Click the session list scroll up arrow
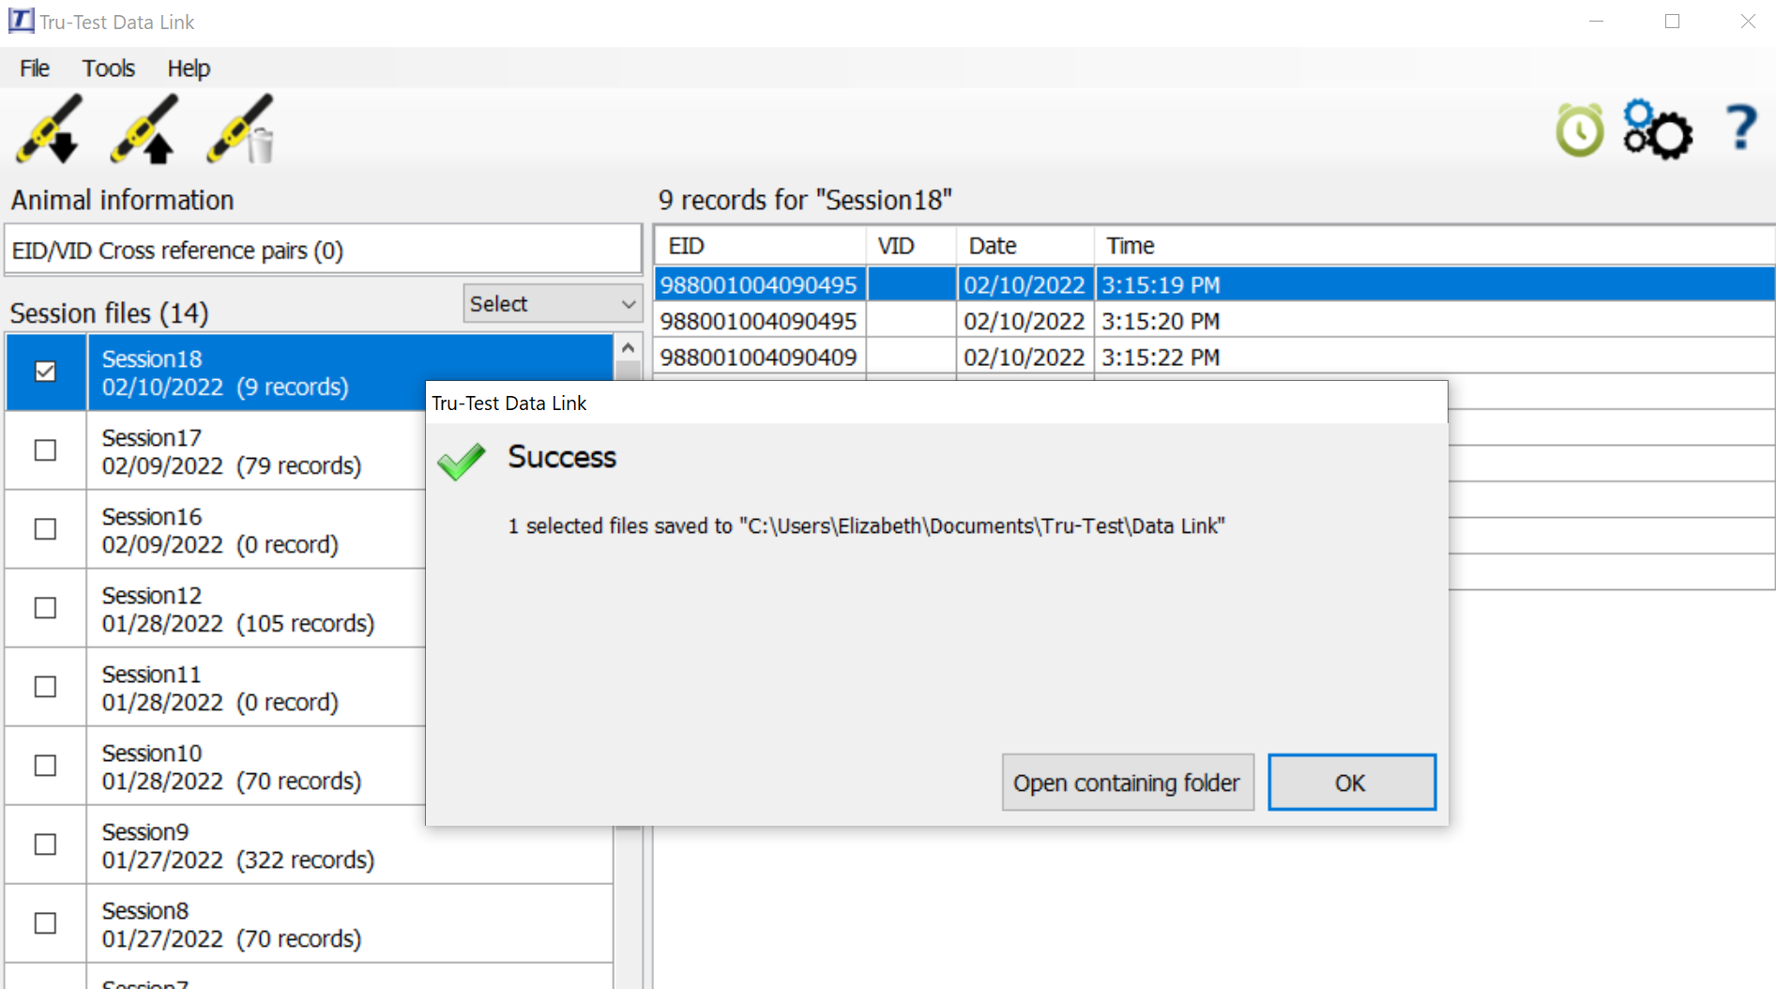This screenshot has height=989, width=1776. click(629, 348)
